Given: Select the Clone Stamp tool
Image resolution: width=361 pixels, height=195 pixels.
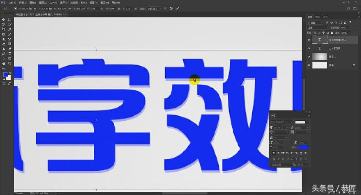Looking at the screenshot, I should tap(4, 39).
